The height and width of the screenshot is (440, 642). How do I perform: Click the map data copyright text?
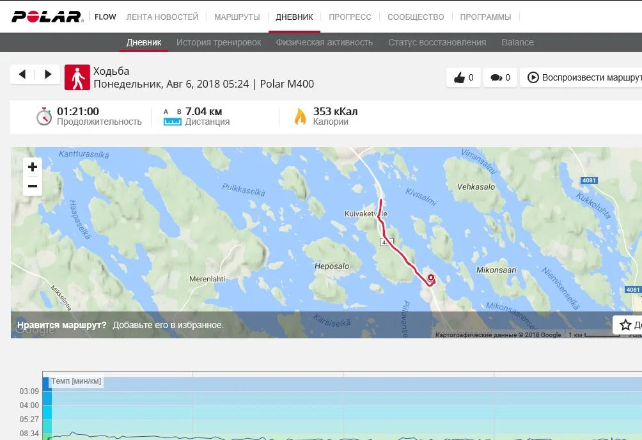(x=498, y=334)
